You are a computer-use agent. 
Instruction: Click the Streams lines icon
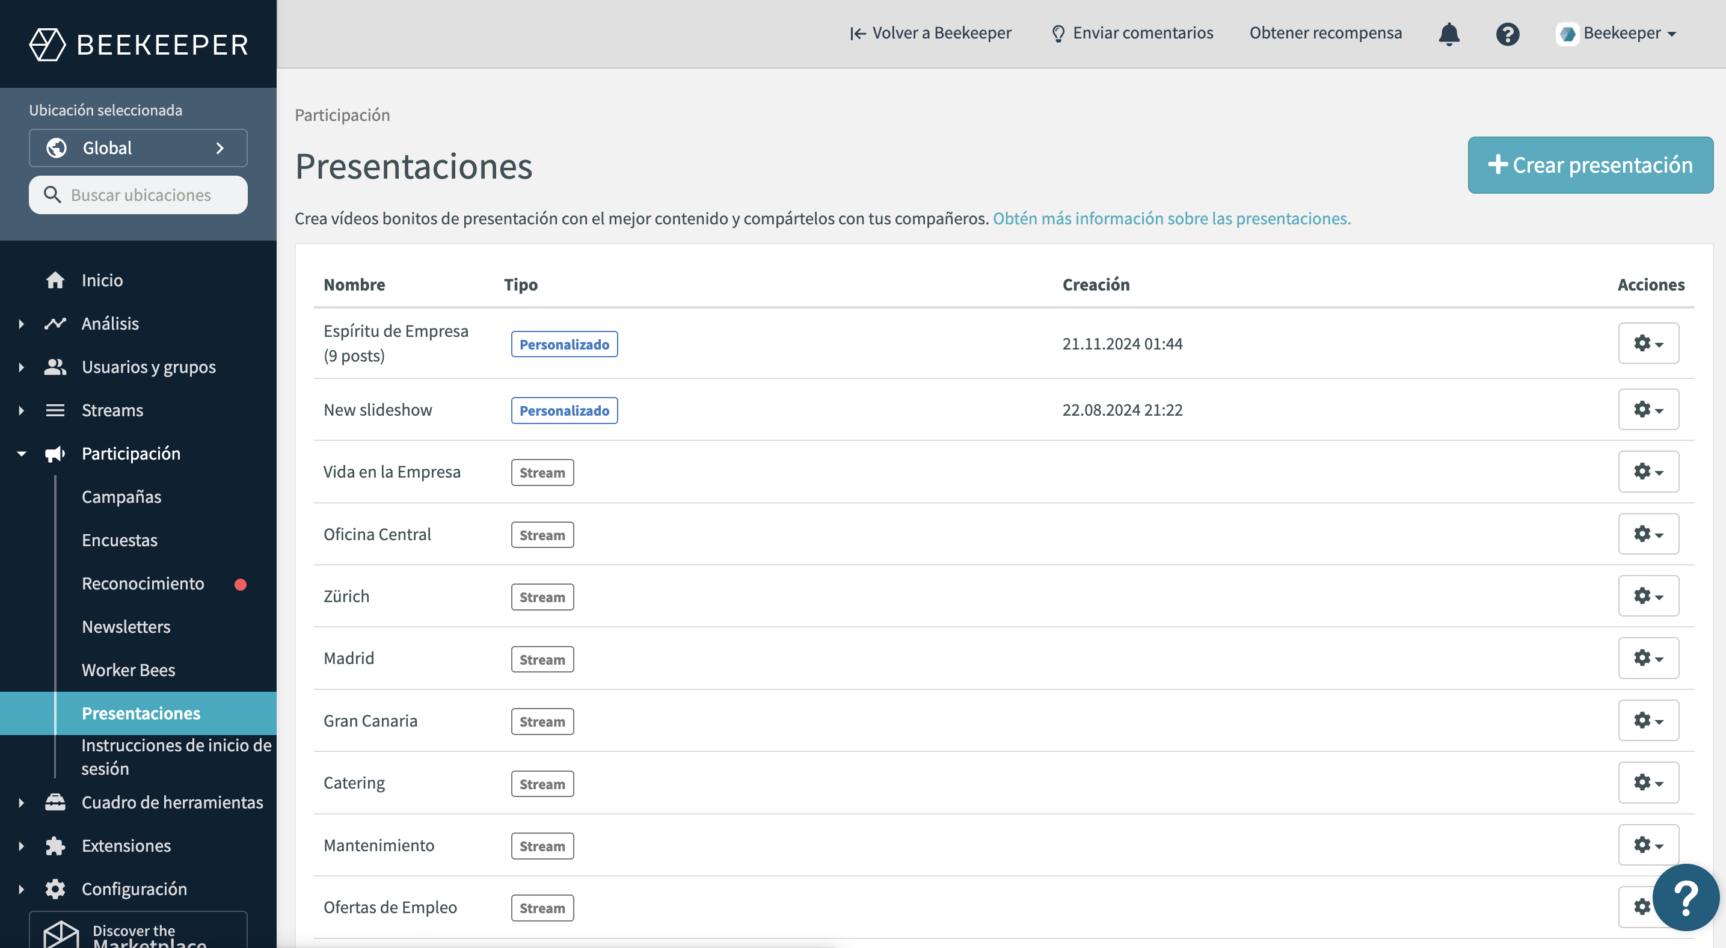[x=55, y=410]
